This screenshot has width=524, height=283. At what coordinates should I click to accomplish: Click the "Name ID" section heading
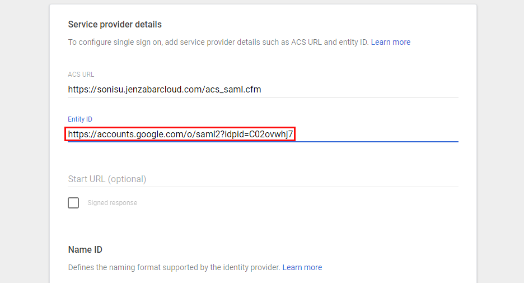(x=85, y=249)
